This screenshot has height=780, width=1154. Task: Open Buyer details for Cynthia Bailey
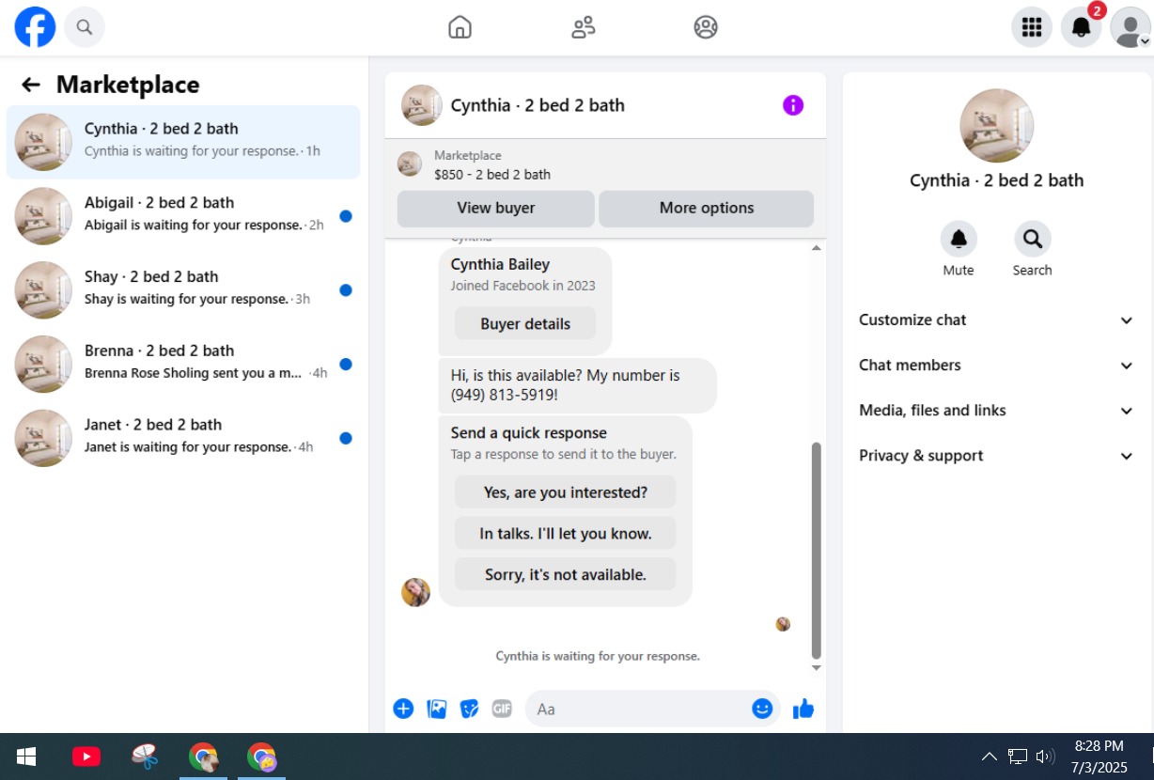click(x=525, y=323)
